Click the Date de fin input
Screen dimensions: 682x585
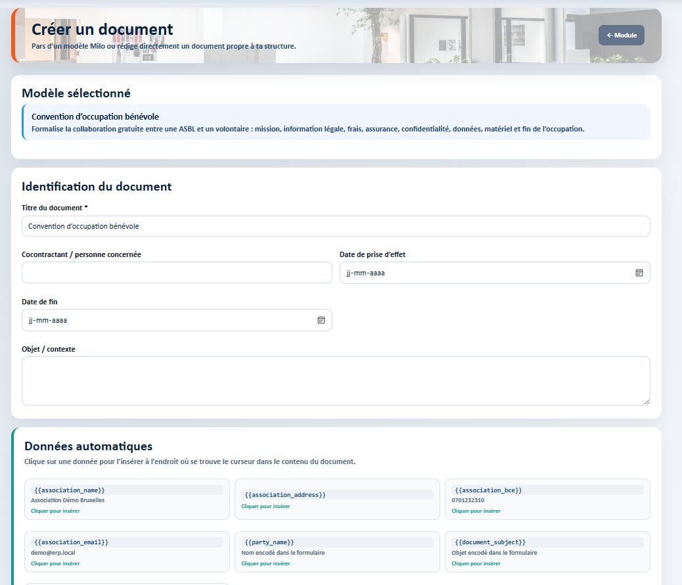click(x=177, y=320)
